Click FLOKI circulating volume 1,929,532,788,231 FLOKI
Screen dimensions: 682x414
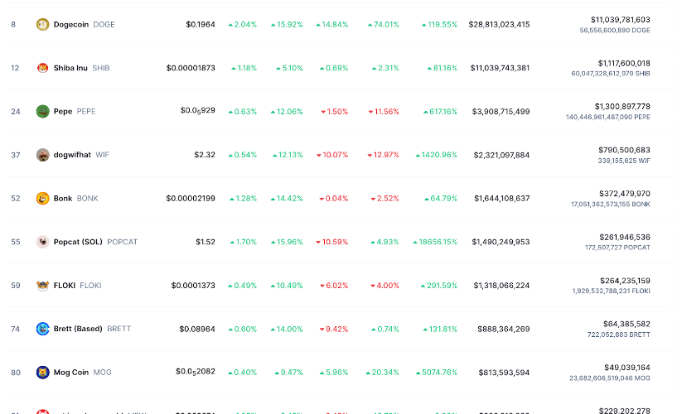[611, 291]
